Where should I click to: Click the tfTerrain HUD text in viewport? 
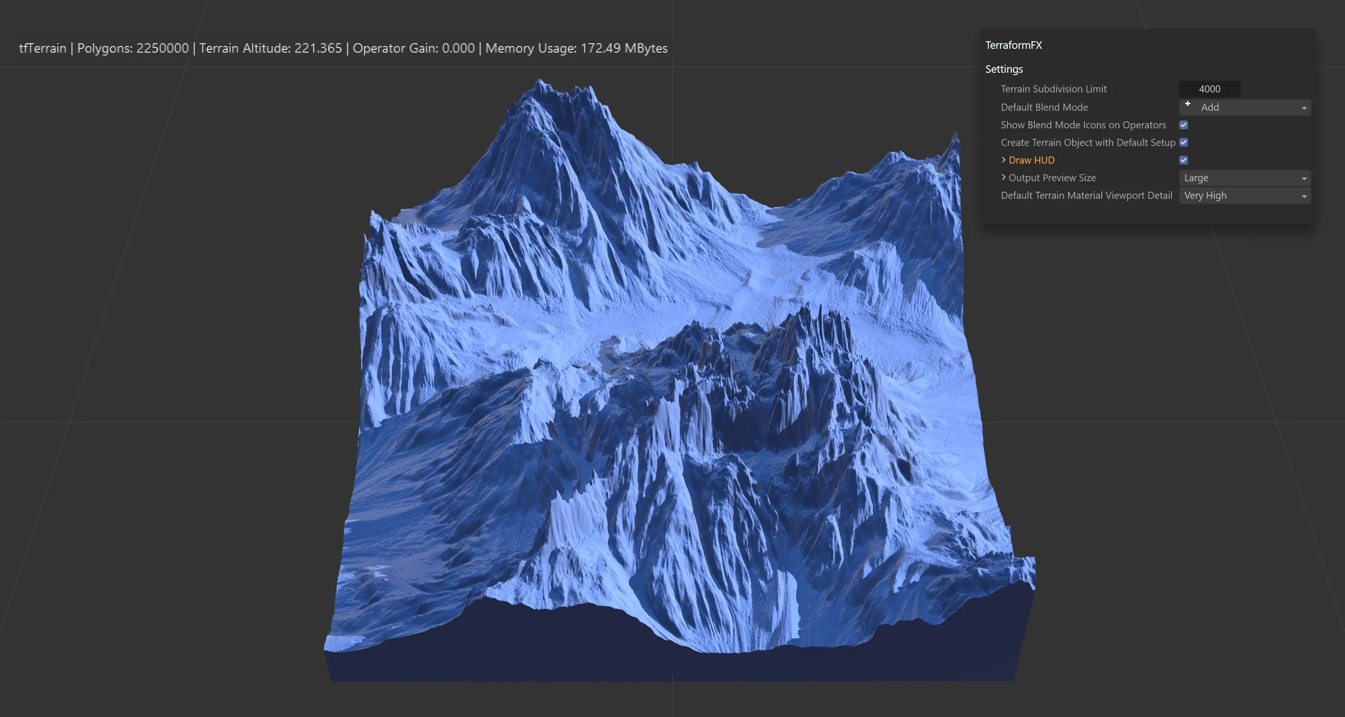[42, 48]
